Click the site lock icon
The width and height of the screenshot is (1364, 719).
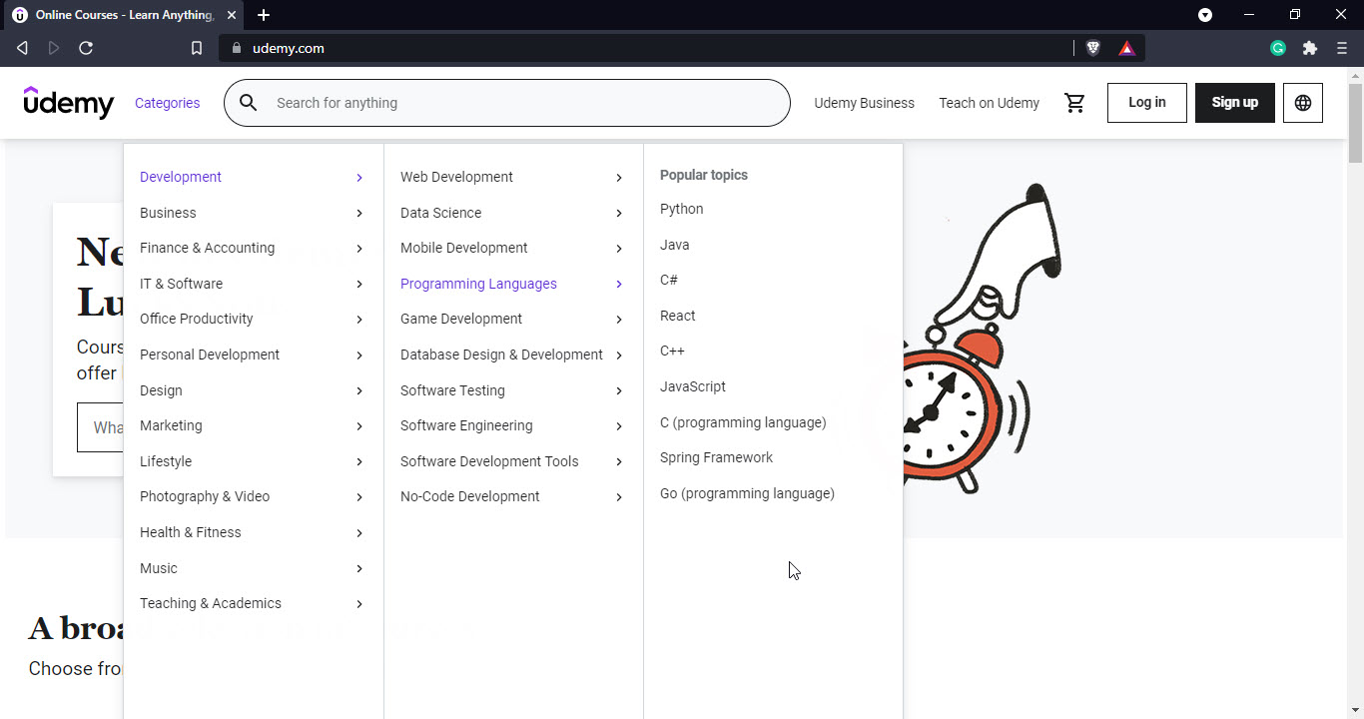click(237, 48)
